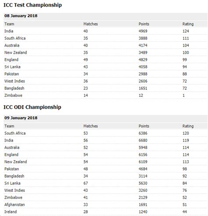This screenshot has width=208, height=216.
Task: Select the 09 January 2018 date header
Action: [21, 118]
